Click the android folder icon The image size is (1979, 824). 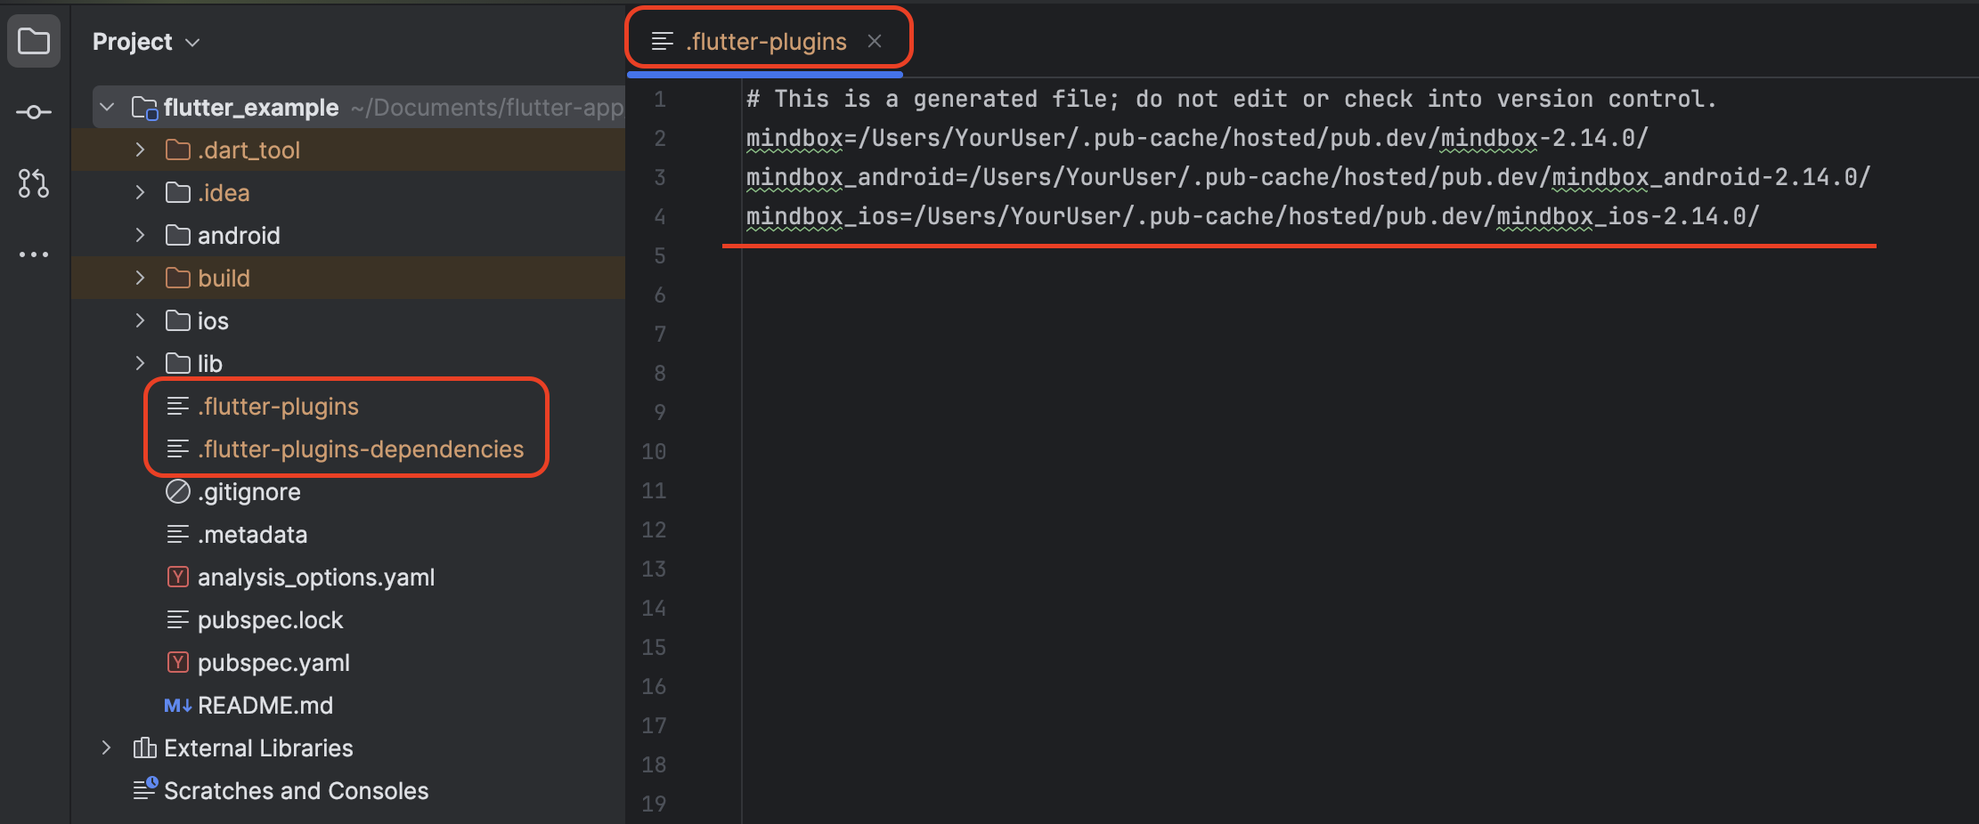178,236
